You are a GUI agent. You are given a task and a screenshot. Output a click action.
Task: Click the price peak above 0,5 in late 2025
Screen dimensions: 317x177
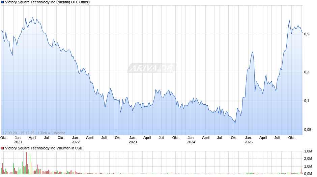coord(289,20)
